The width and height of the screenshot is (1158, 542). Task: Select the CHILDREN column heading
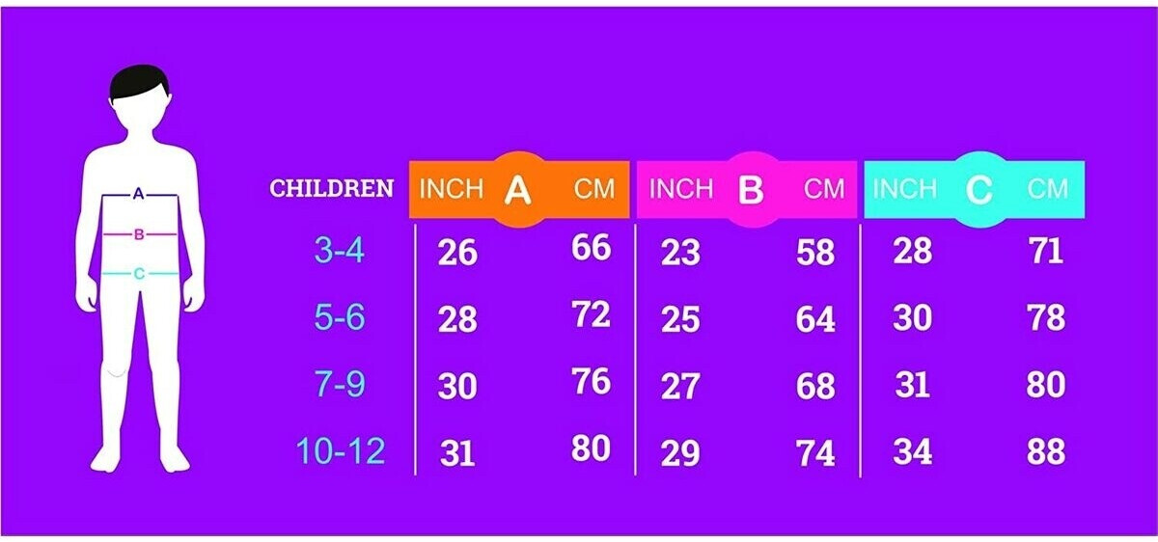tap(332, 188)
